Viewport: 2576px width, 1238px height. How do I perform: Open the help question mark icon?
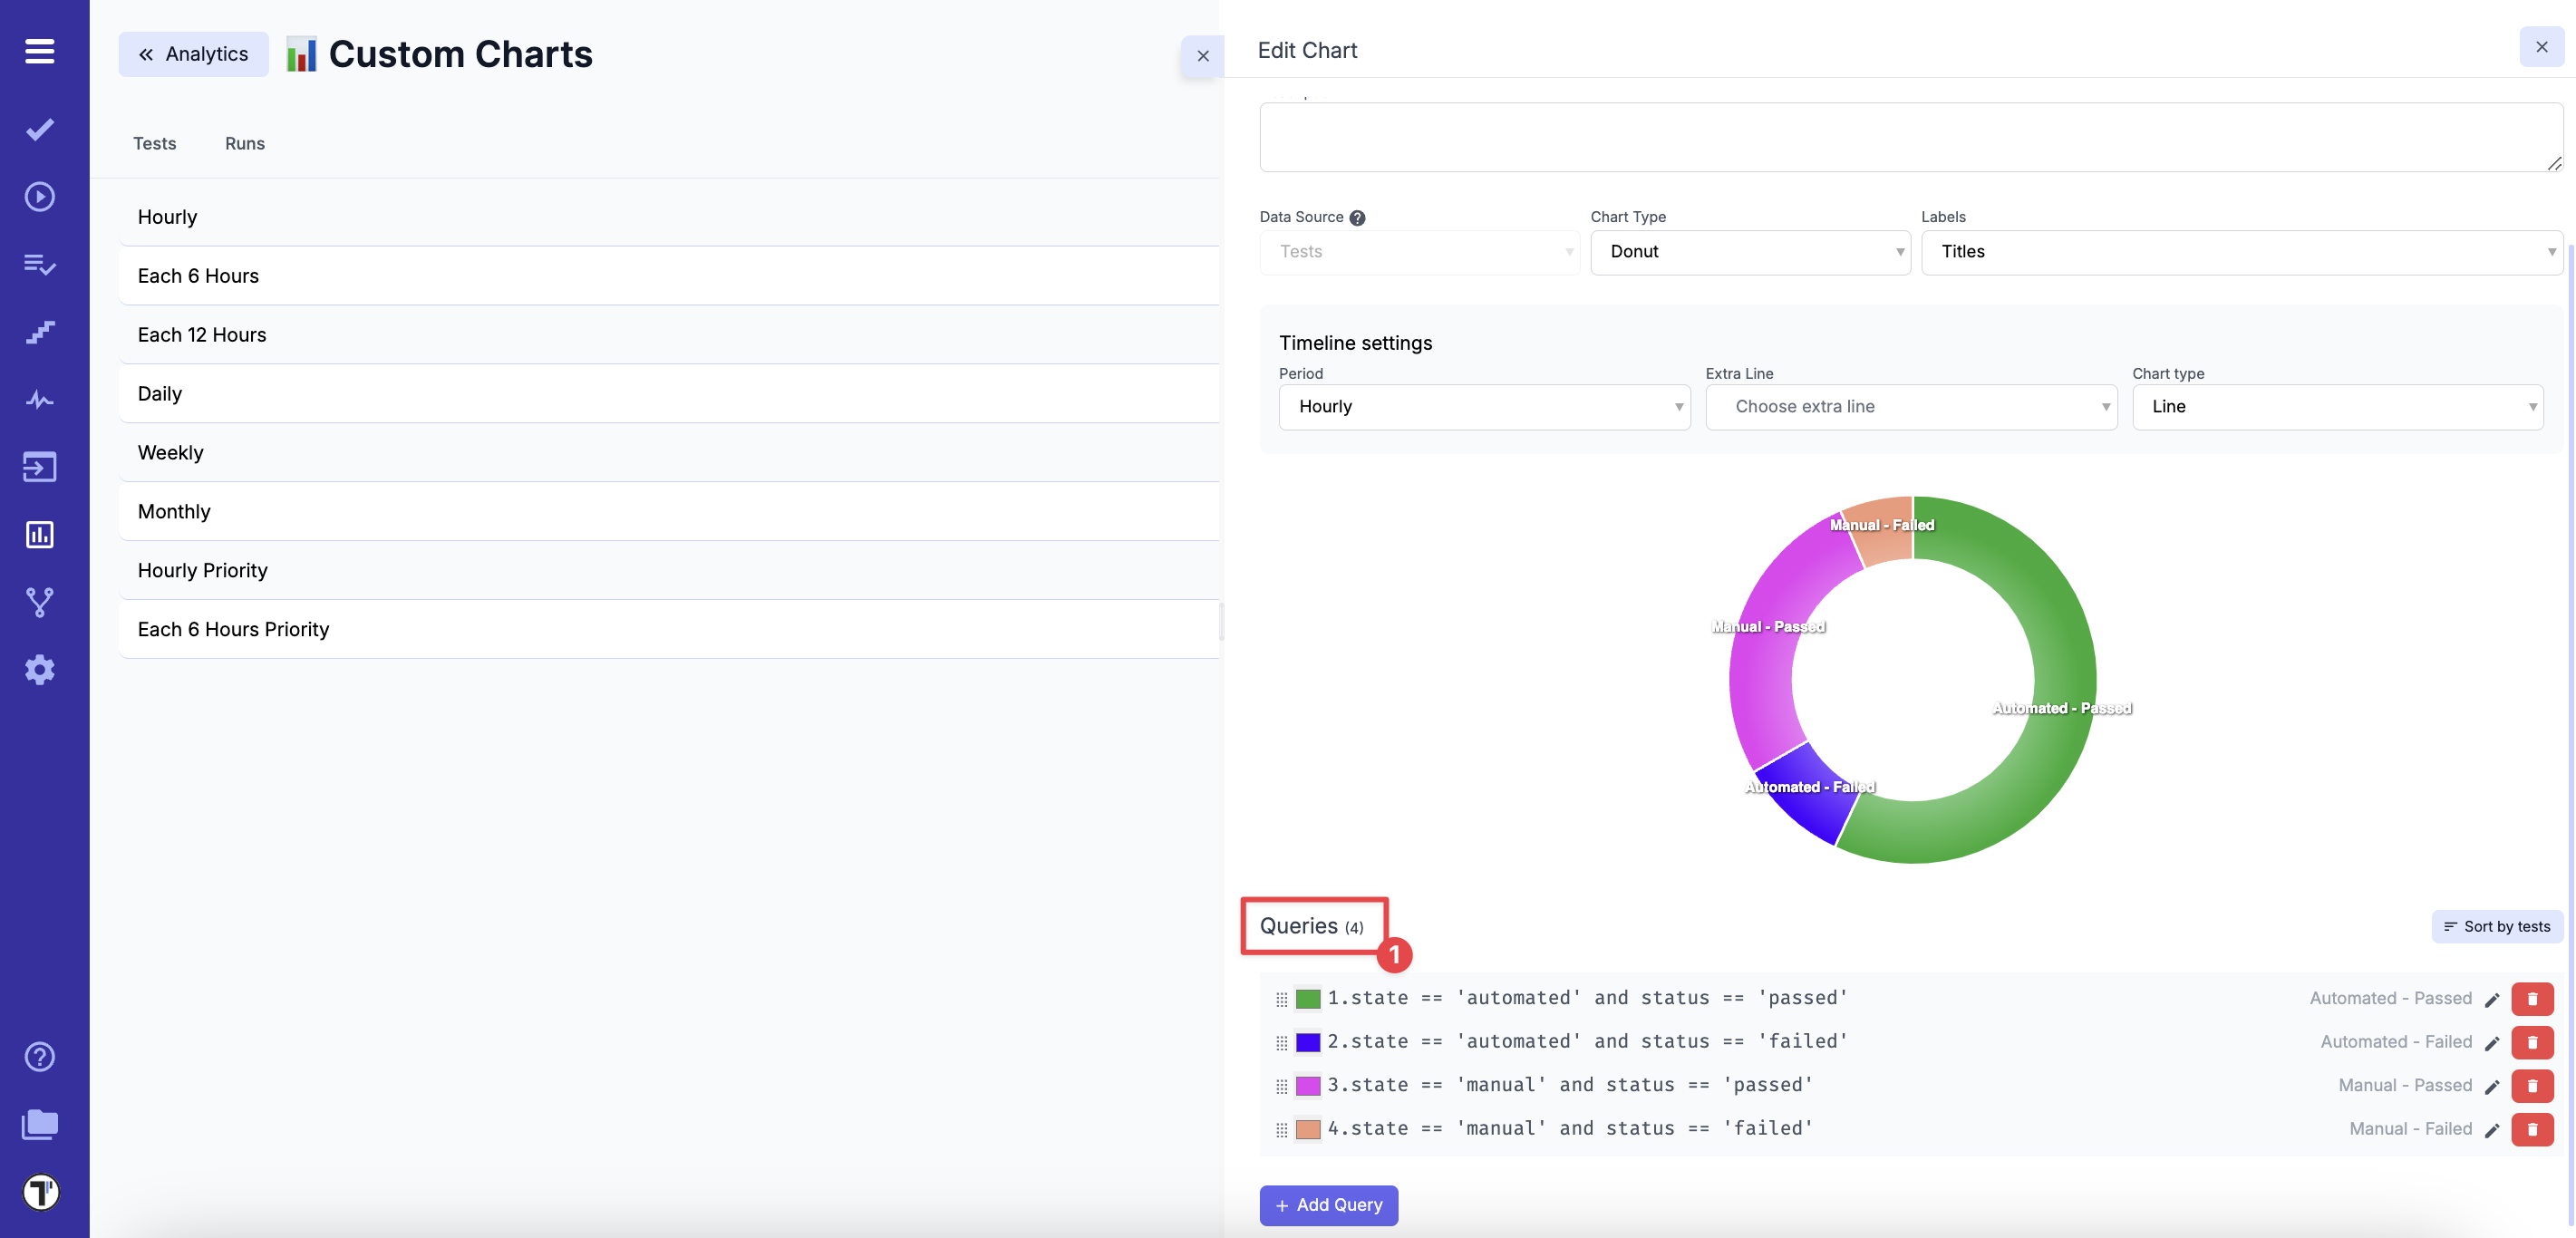pos(39,1056)
